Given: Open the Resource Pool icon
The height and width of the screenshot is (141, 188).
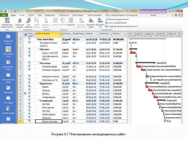Looking at the screenshot, I should coord(28,21).
